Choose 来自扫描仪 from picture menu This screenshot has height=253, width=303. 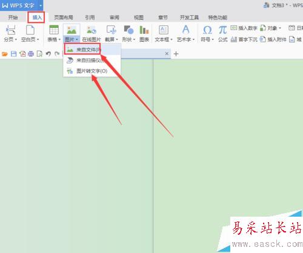pos(92,60)
